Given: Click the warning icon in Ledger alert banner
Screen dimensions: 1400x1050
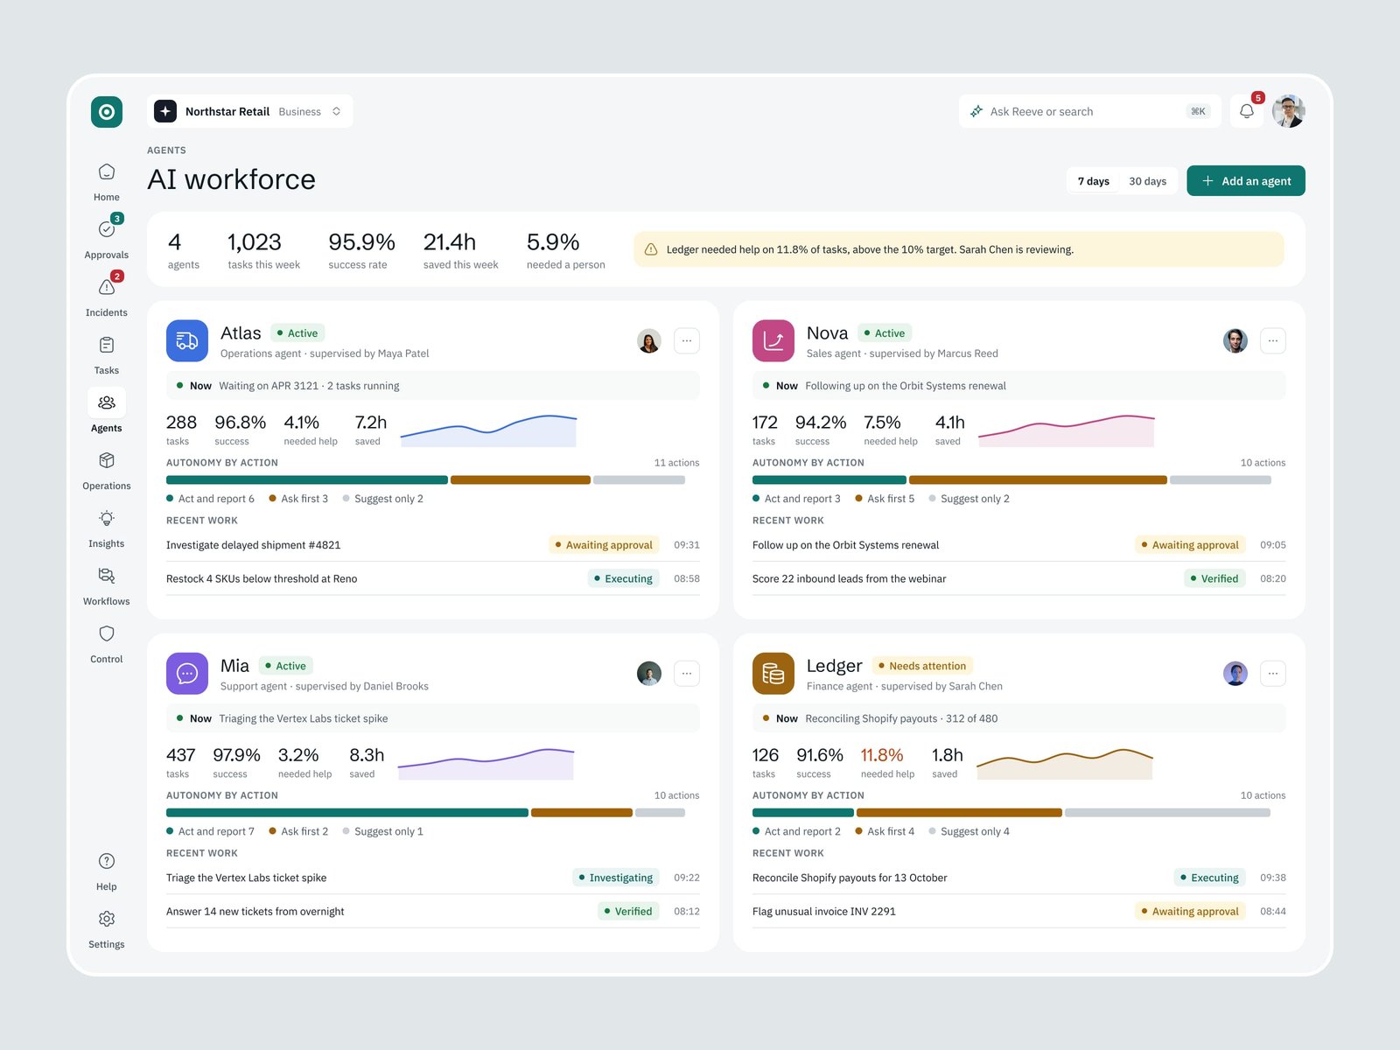Looking at the screenshot, I should (x=651, y=249).
